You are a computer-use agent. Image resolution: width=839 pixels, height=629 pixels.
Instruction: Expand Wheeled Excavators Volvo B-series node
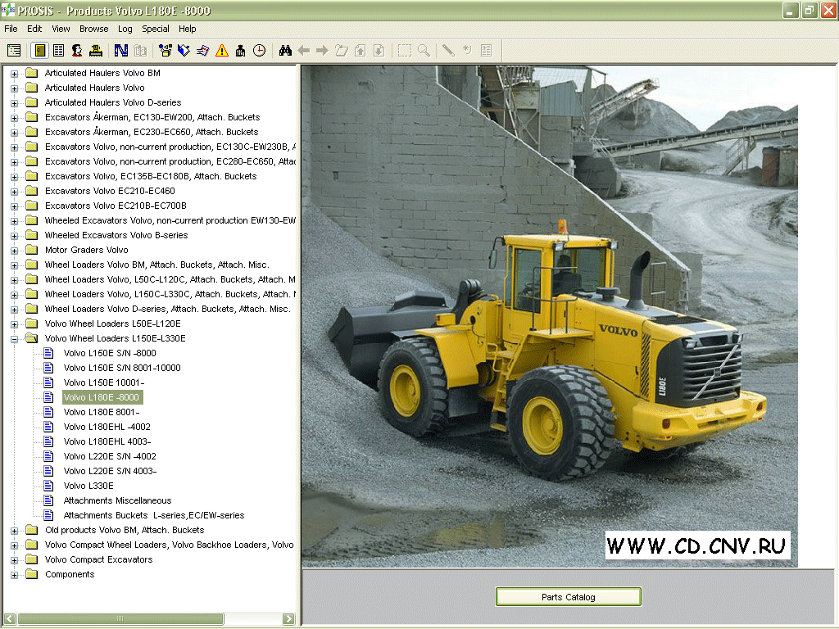[15, 236]
